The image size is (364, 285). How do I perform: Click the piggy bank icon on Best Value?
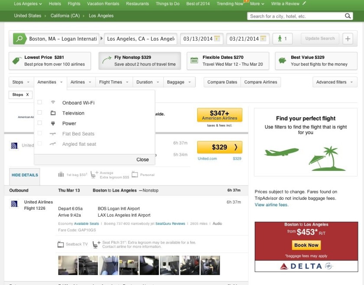[x=282, y=61]
